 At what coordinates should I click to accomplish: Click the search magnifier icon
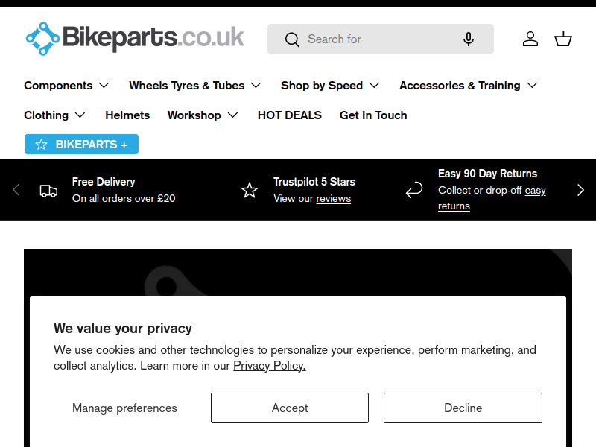(292, 39)
